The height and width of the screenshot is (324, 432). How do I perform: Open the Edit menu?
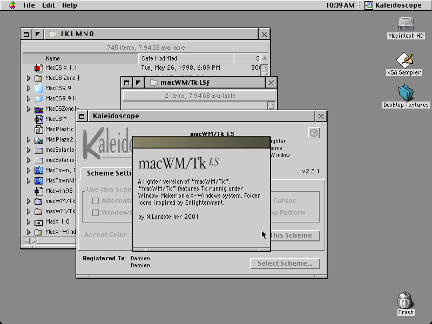[49, 5]
